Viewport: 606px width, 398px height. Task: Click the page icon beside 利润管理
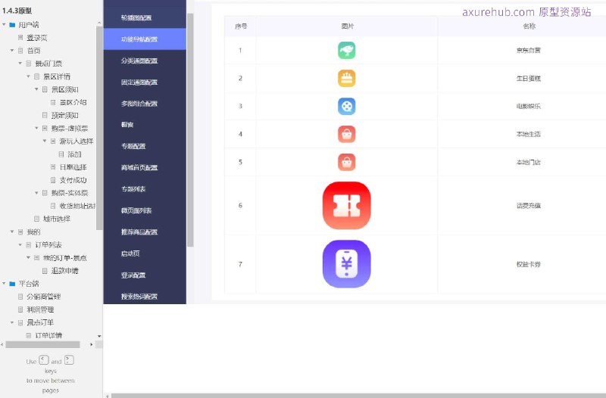point(20,309)
